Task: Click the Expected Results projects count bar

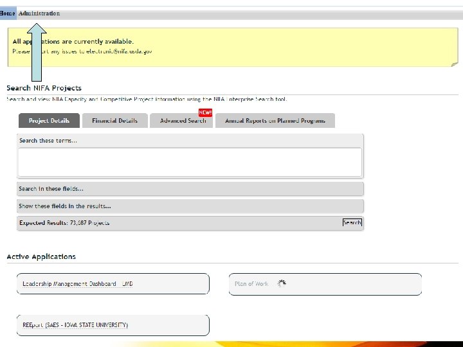Action: pos(190,223)
